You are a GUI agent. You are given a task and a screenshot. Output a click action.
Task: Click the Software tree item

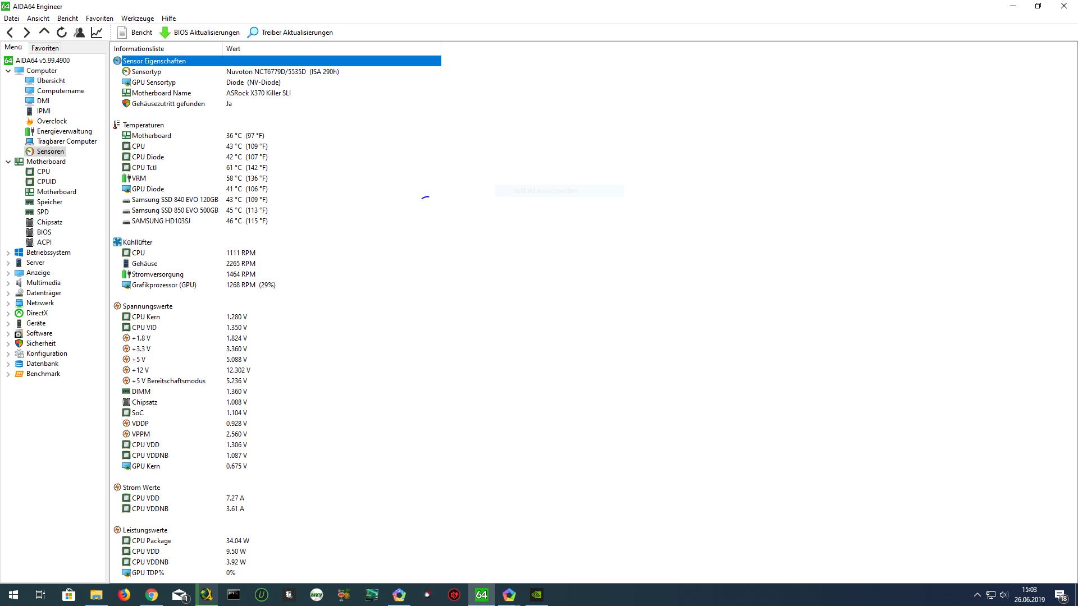(39, 333)
